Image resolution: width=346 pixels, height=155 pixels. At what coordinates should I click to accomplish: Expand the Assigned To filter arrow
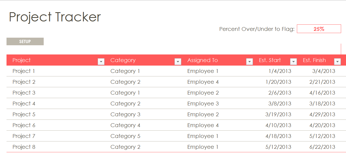pos(249,62)
